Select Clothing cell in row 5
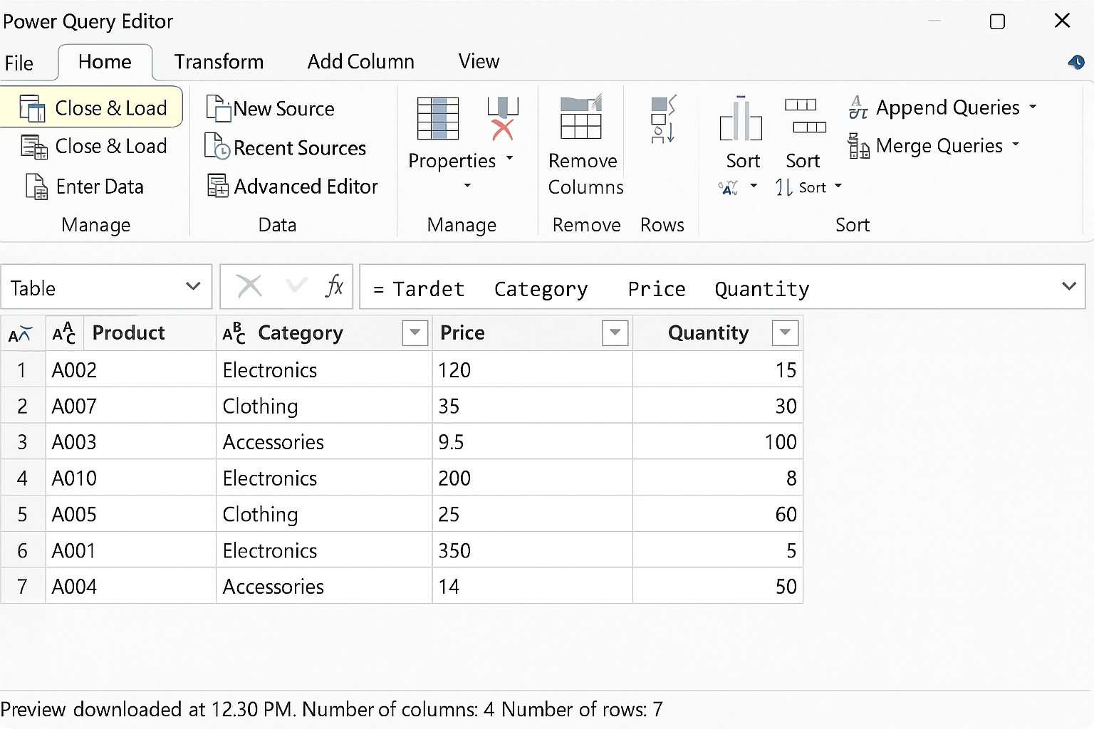 (324, 514)
